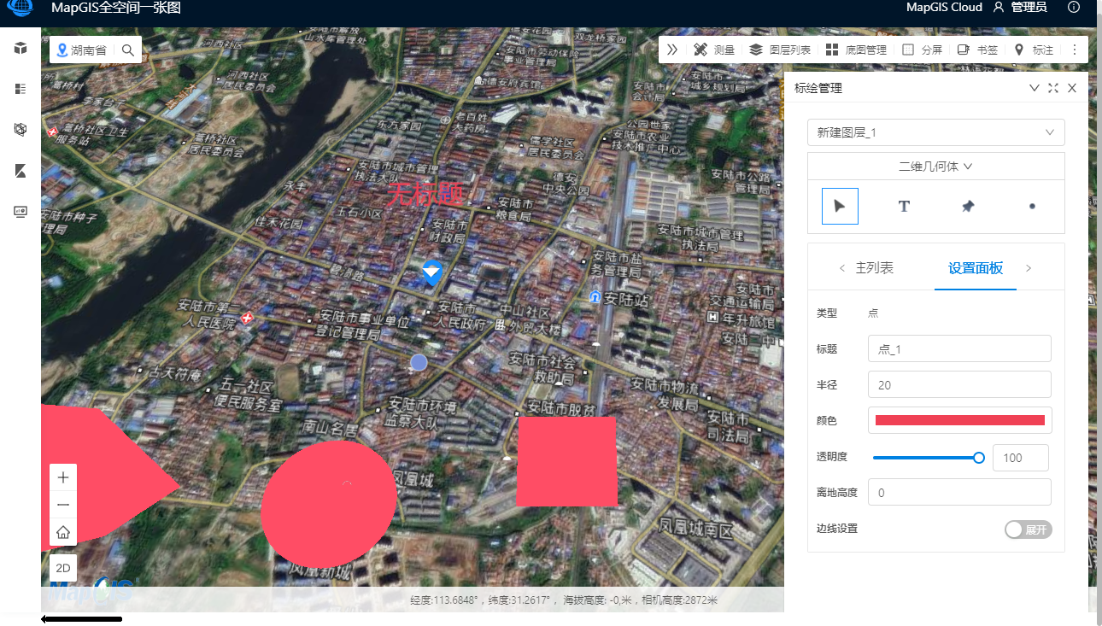1102x626 pixels.
Task: Expand the 二维几何体 geometry type dropdown
Action: [x=936, y=167]
